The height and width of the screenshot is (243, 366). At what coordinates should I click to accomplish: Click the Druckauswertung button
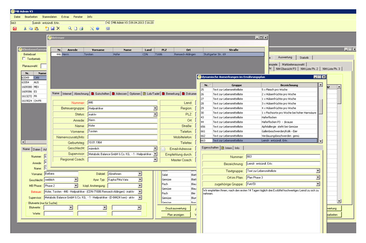click(176, 208)
